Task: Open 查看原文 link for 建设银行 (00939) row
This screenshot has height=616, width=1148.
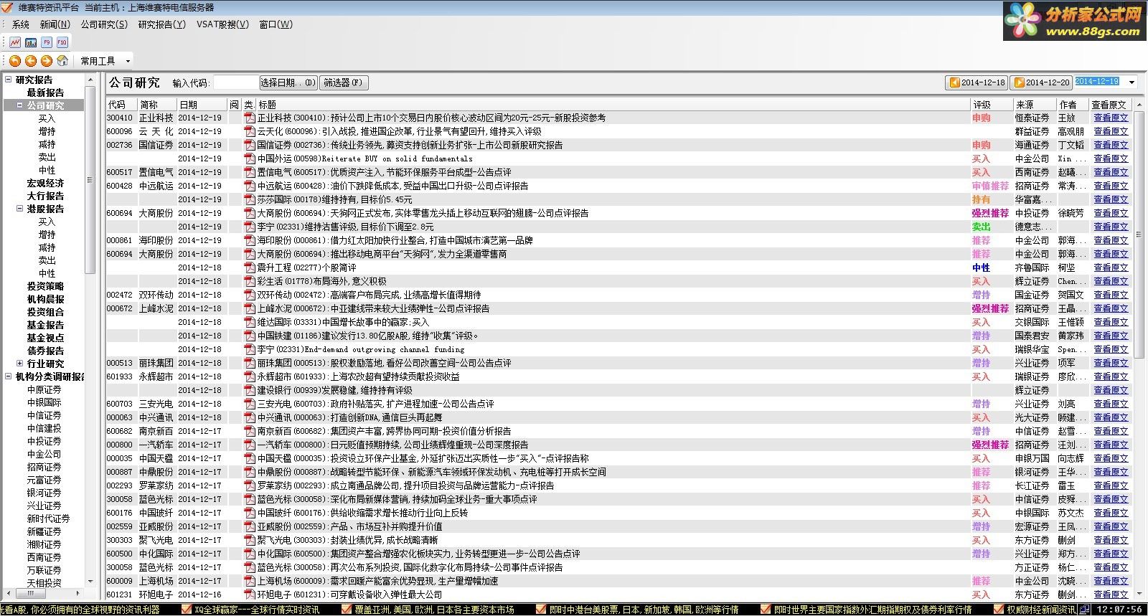Action: (x=1111, y=390)
